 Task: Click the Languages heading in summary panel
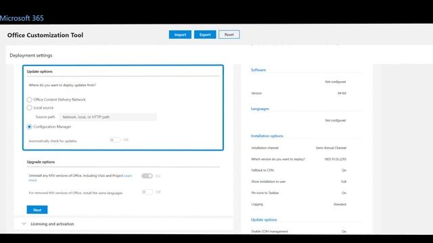(x=260, y=109)
